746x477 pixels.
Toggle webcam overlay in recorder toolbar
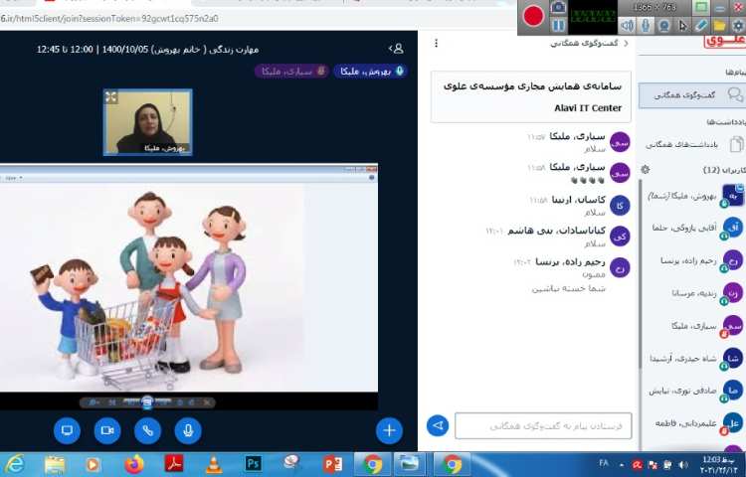[664, 25]
